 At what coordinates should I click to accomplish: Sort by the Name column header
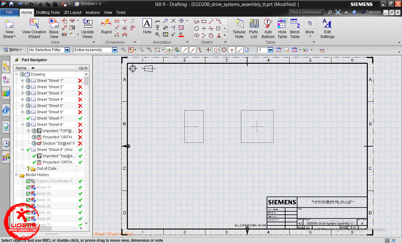pyautogui.click(x=45, y=68)
